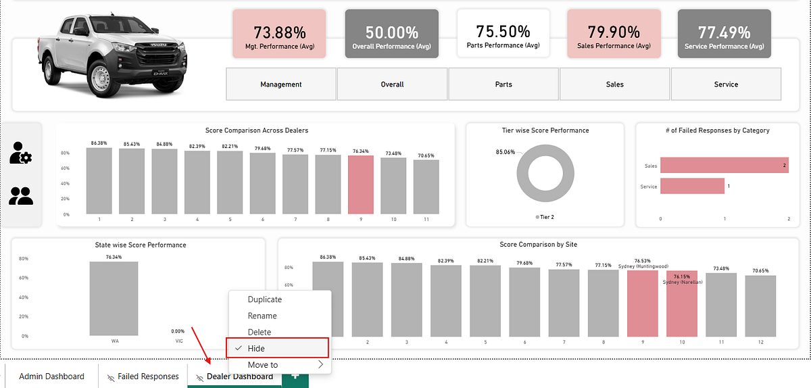Screen dimensions: 811x388
Task: Select the Dealer Dashboard page tab
Action: point(234,377)
